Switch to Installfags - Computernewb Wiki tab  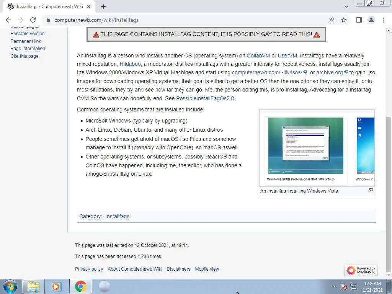pyautogui.click(x=49, y=7)
